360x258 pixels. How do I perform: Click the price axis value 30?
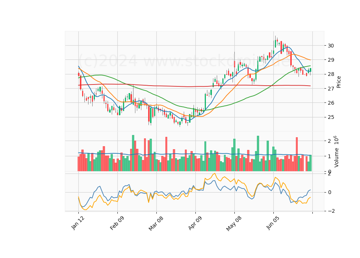pos(331,46)
